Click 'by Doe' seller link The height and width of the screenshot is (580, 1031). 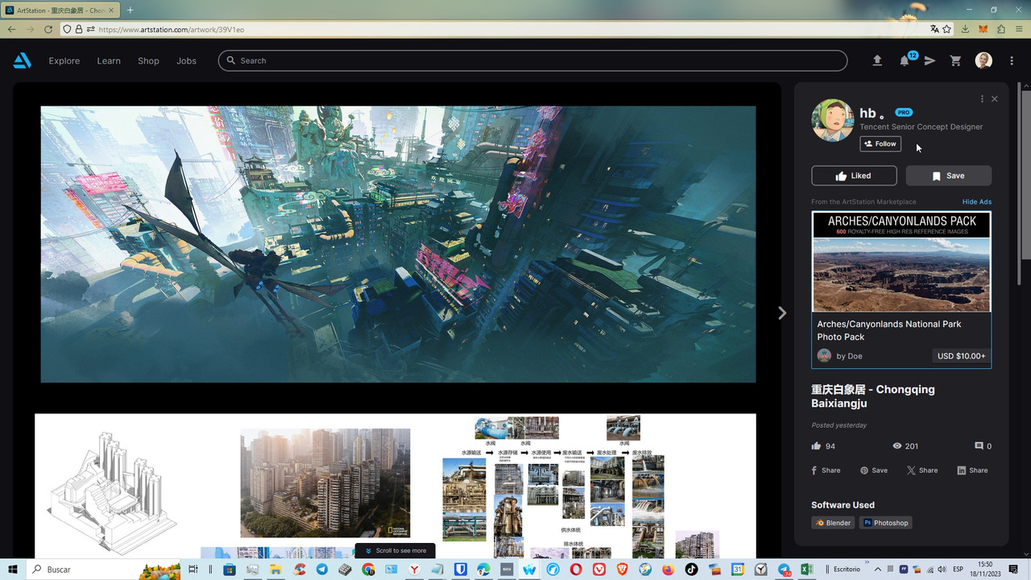849,356
